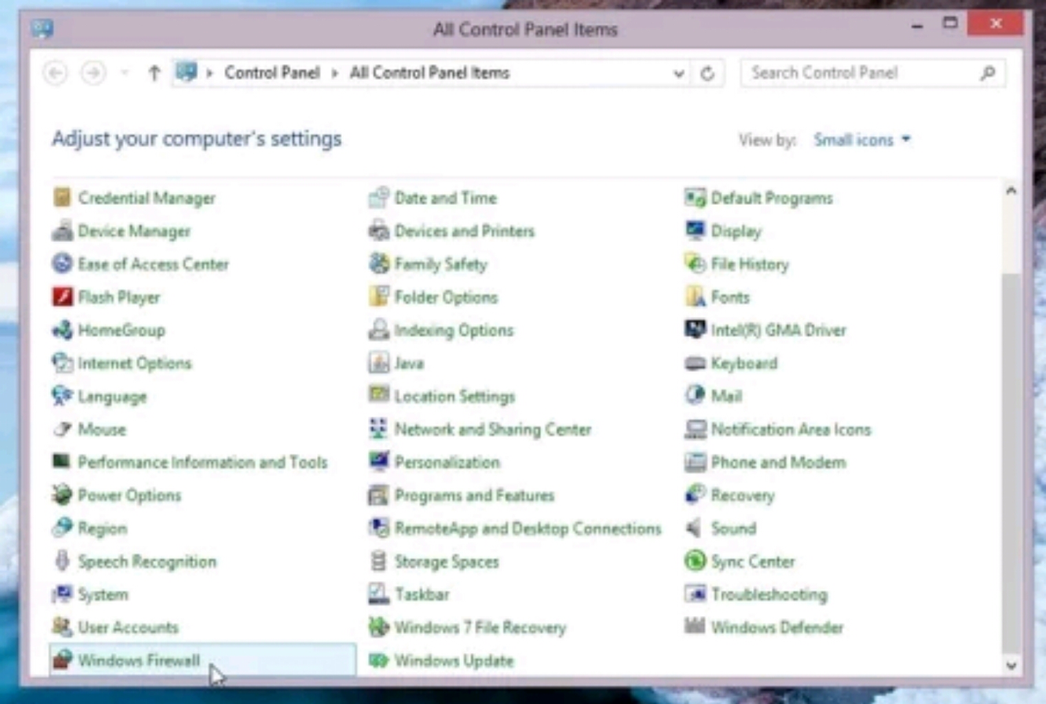Open the Fonts folder icon
The width and height of the screenshot is (1046, 704).
tap(695, 297)
